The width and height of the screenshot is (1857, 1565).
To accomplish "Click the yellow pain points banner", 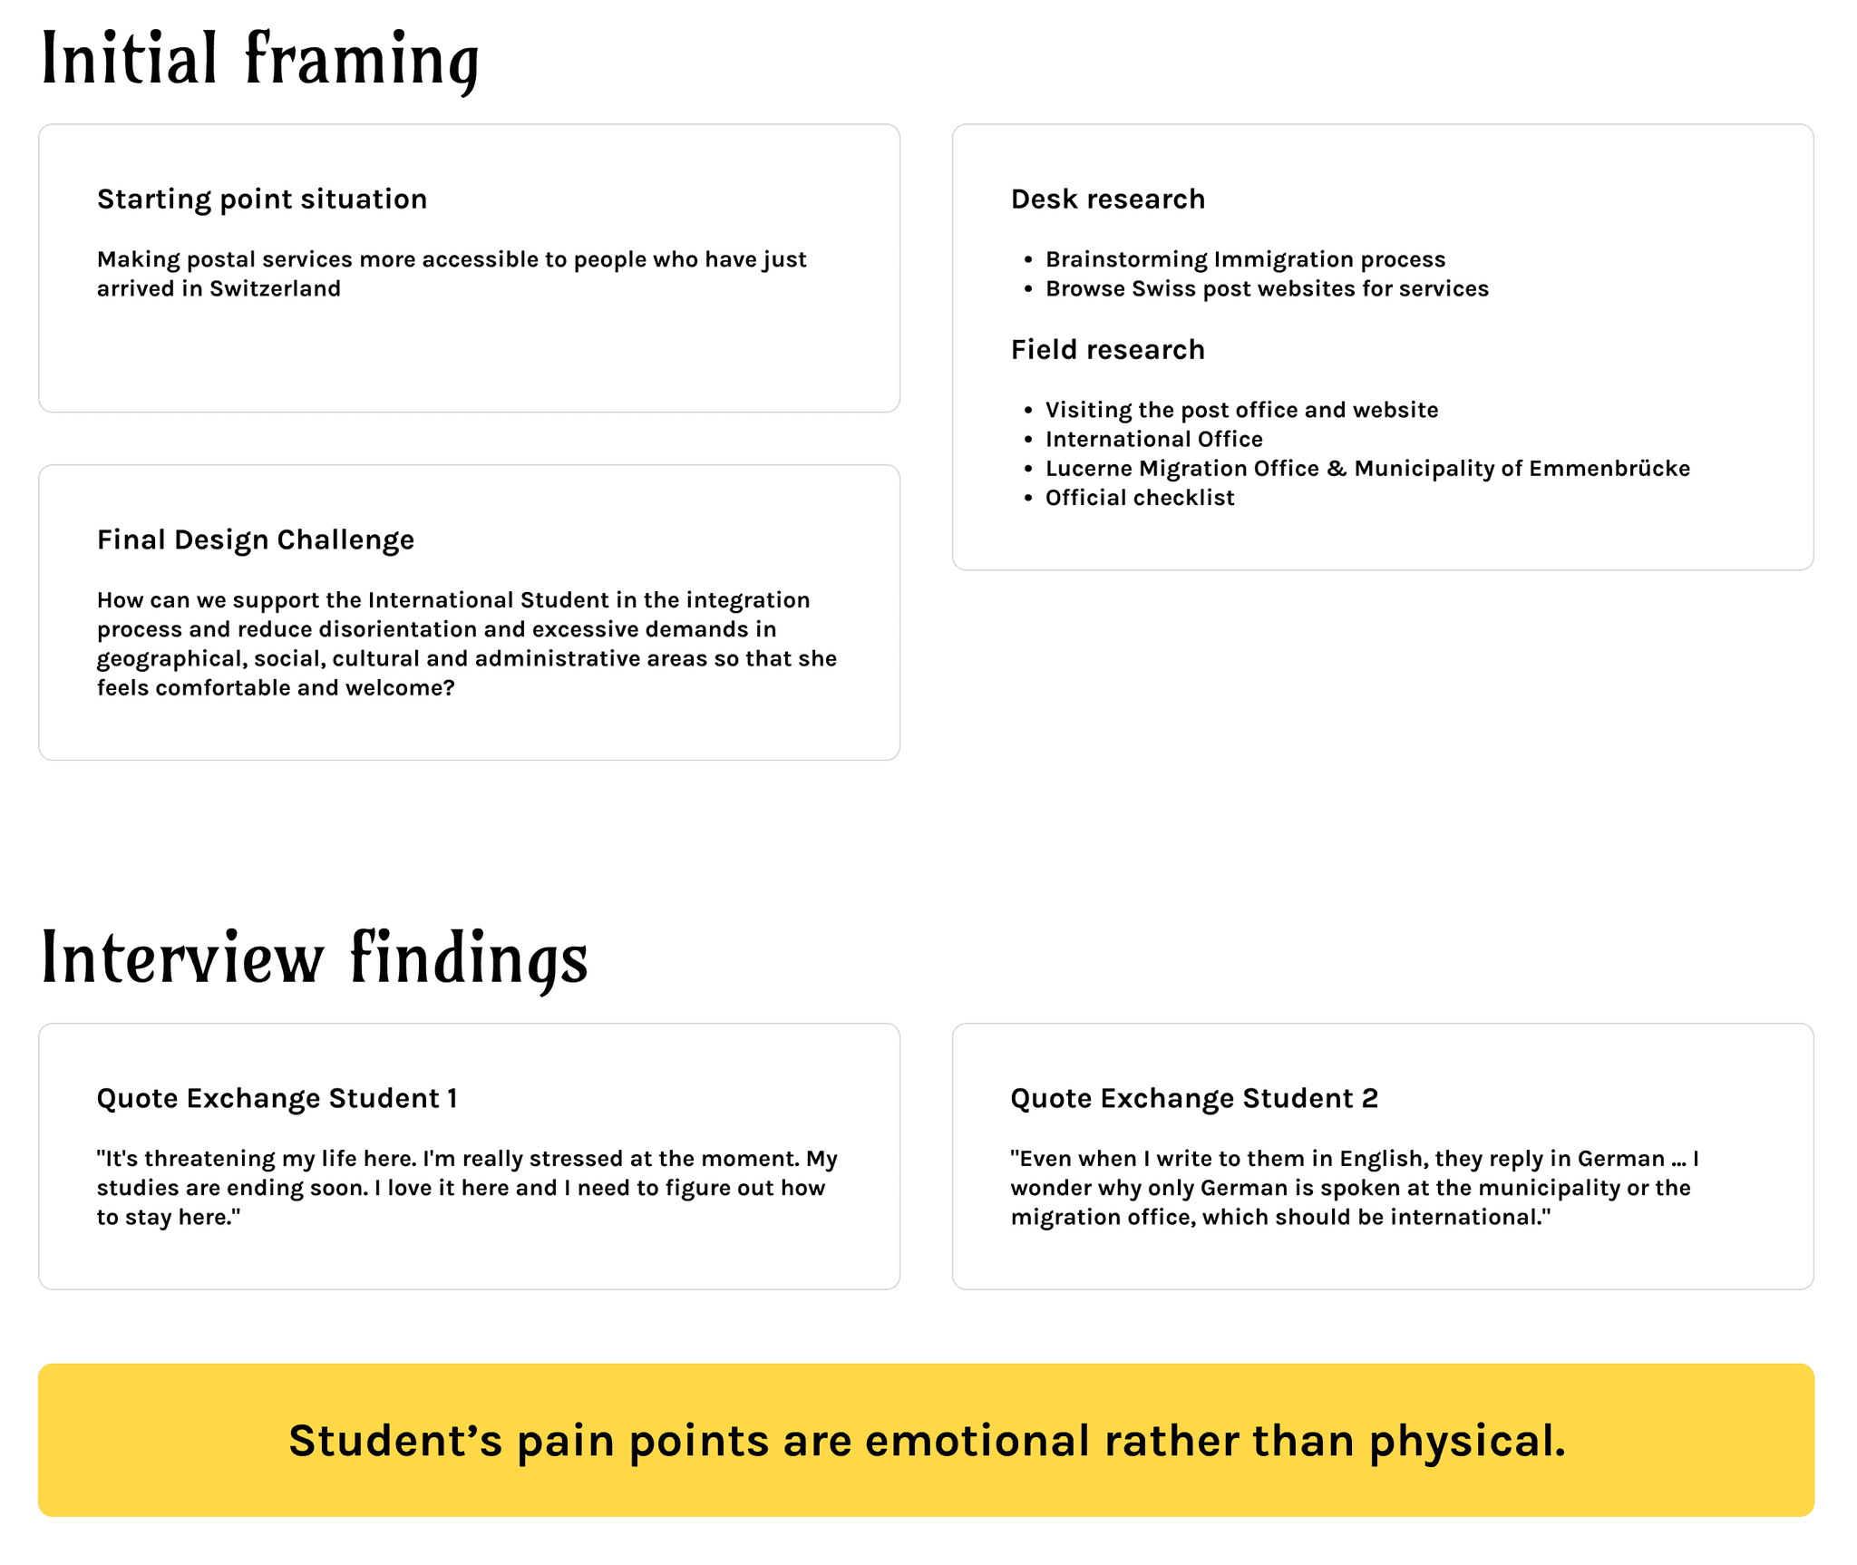I will pyautogui.click(x=926, y=1440).
